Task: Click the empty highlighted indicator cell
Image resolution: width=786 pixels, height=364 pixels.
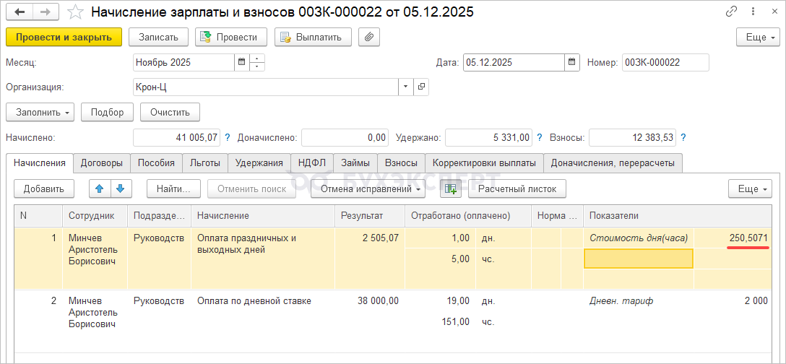Action: coord(639,259)
